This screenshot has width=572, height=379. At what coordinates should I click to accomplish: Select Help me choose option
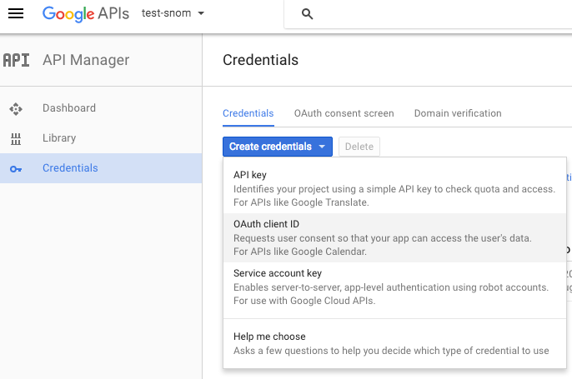pos(394,343)
